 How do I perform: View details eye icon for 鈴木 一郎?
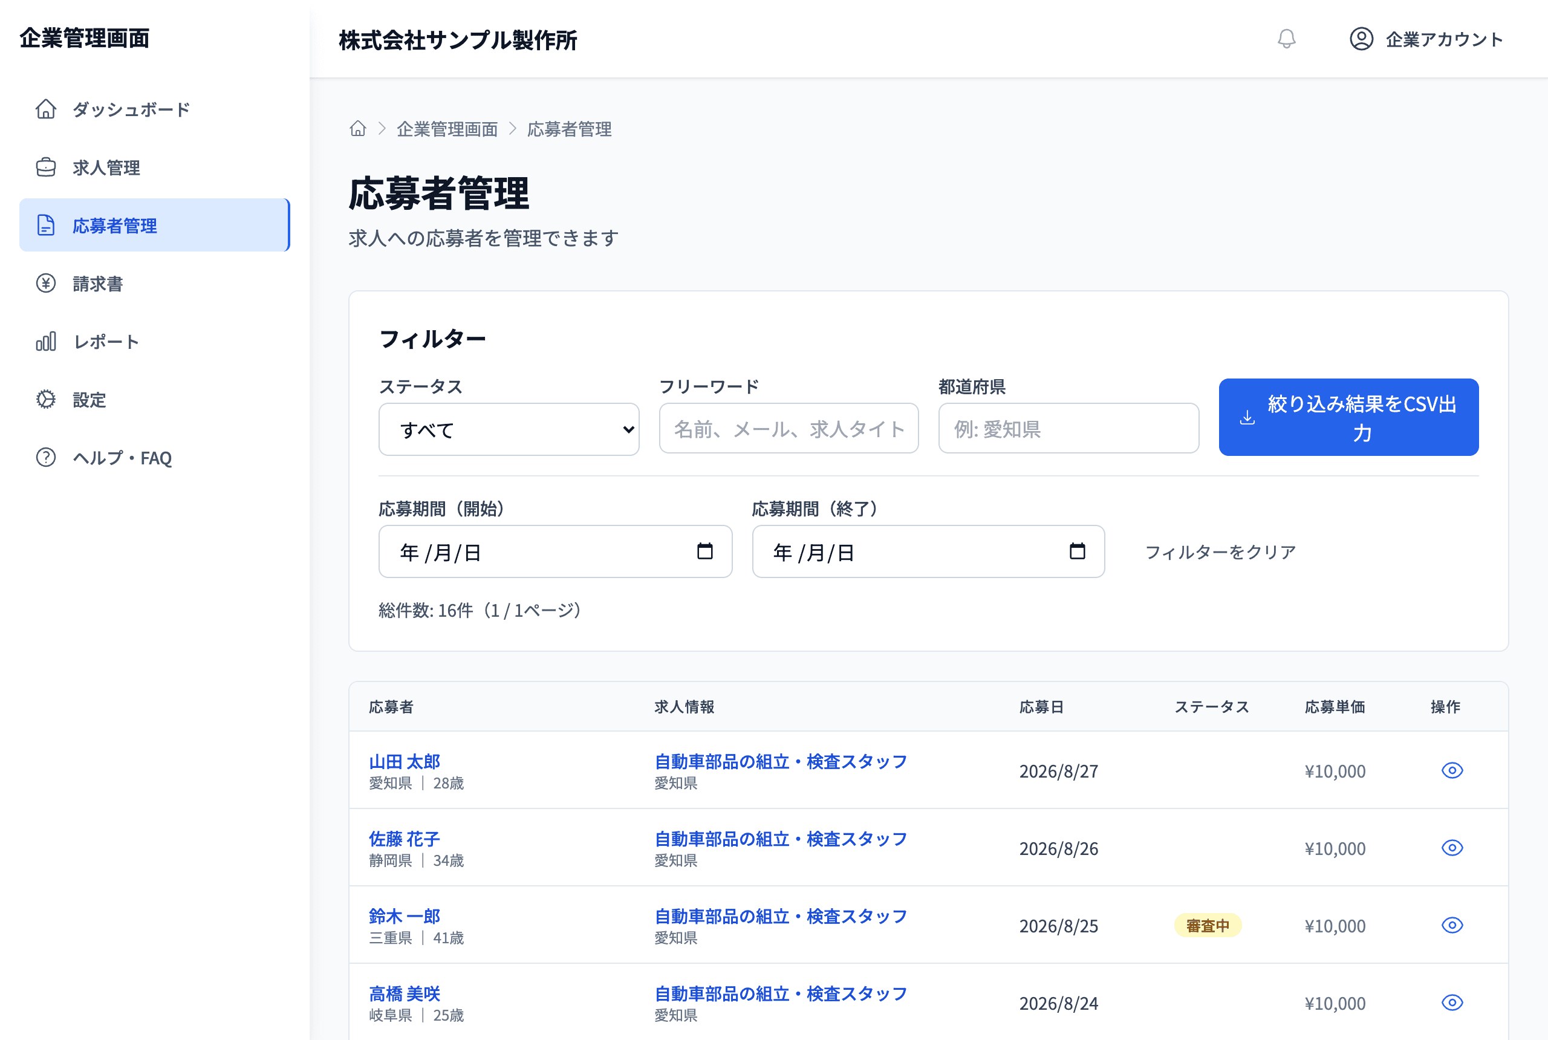pos(1452,925)
